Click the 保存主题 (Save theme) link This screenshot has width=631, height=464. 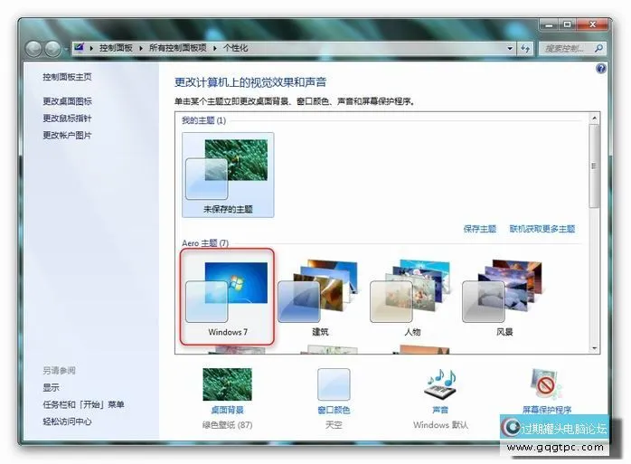click(480, 229)
